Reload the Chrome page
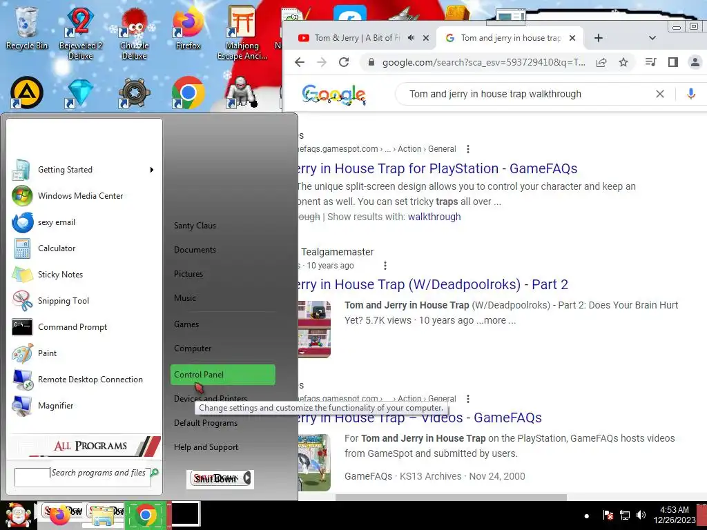Image resolution: width=707 pixels, height=530 pixels. click(x=344, y=62)
